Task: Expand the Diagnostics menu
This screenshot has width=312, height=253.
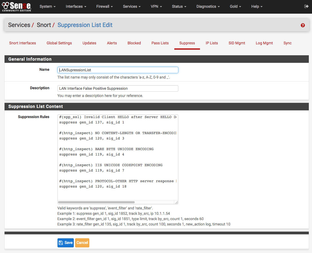Action: point(208,6)
